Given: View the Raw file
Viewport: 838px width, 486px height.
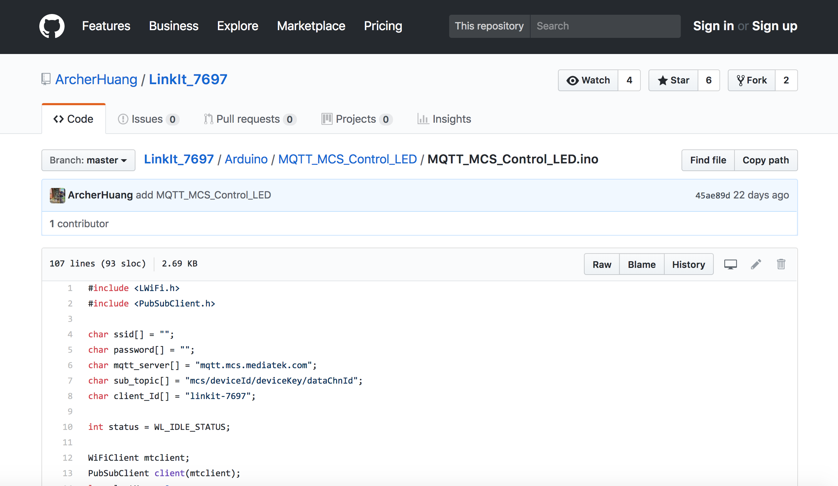Looking at the screenshot, I should click(602, 264).
